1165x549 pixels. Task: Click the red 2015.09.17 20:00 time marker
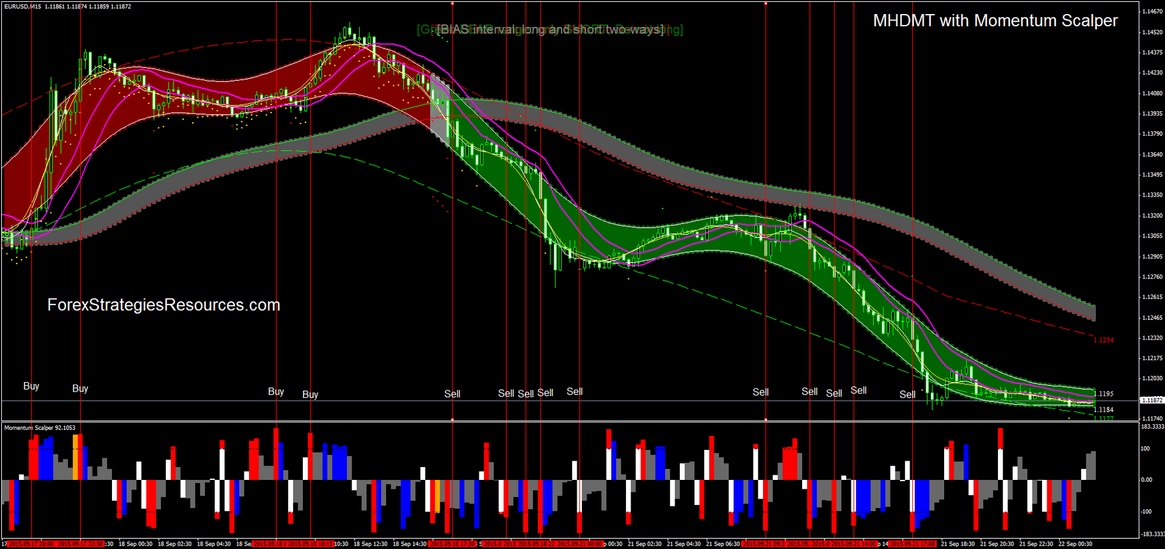[31, 544]
